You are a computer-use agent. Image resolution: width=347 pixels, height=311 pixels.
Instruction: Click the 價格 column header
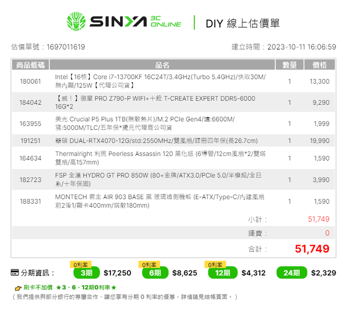pyautogui.click(x=320, y=65)
